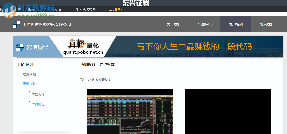Open the 培训通知 sidebar link
287x134 pixels.
coord(29,74)
